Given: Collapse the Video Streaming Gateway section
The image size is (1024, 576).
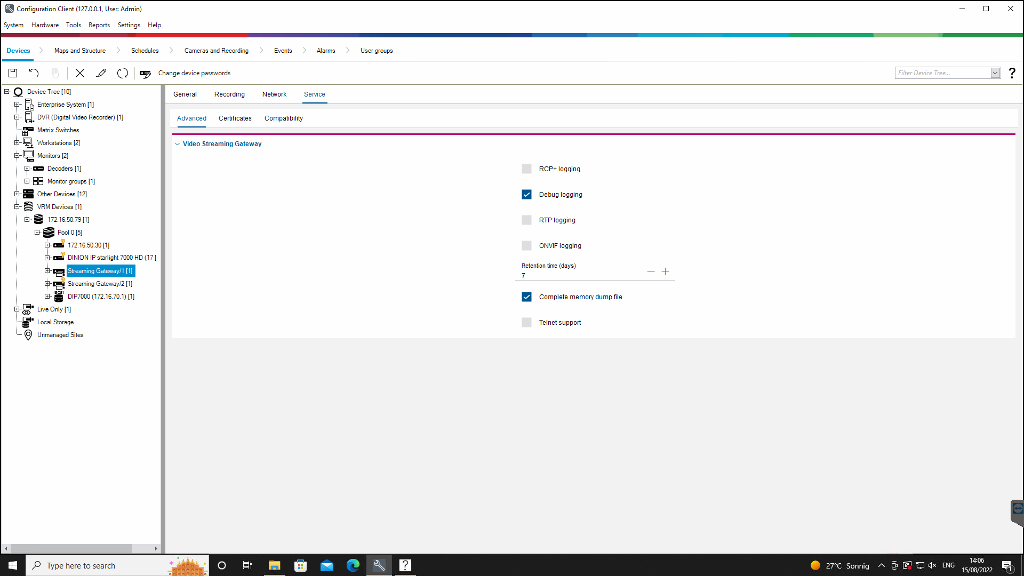Looking at the screenshot, I should pyautogui.click(x=178, y=144).
